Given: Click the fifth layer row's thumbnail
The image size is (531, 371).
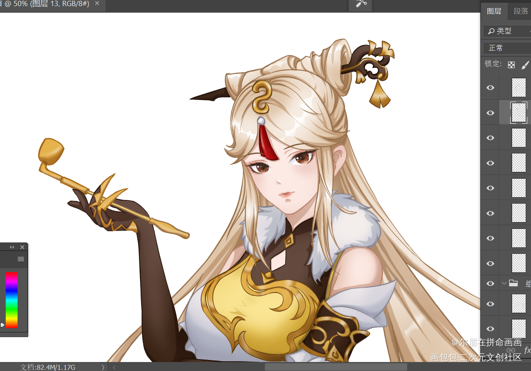Looking at the screenshot, I should tap(519, 188).
